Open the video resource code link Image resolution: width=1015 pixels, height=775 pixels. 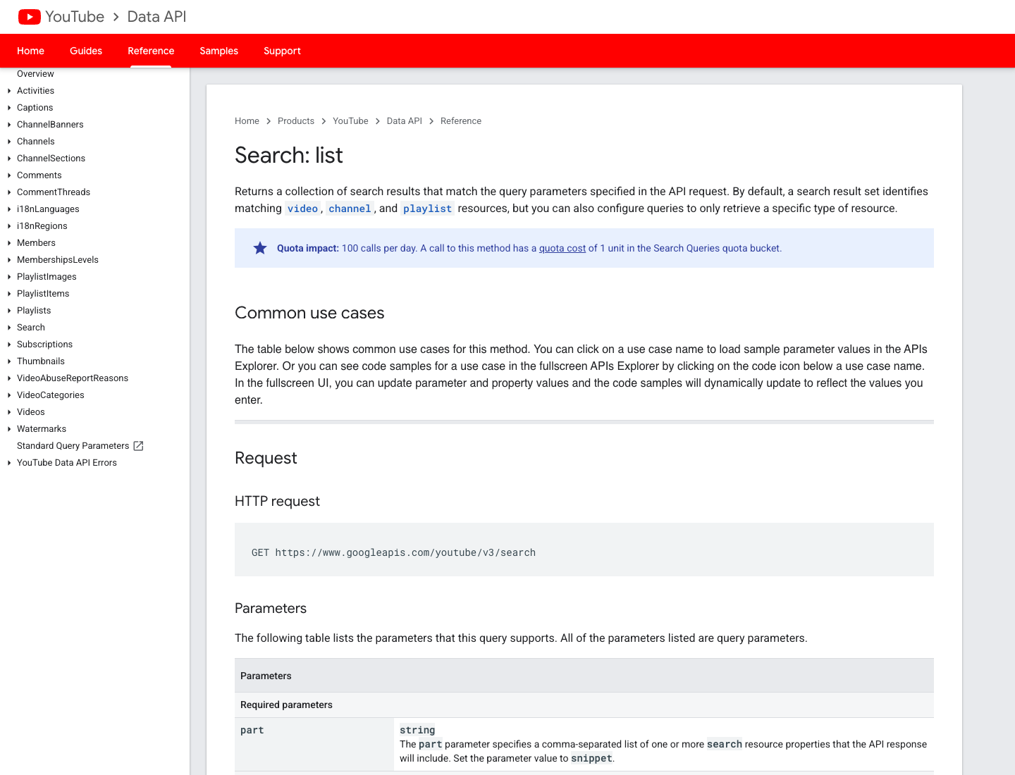click(x=302, y=209)
